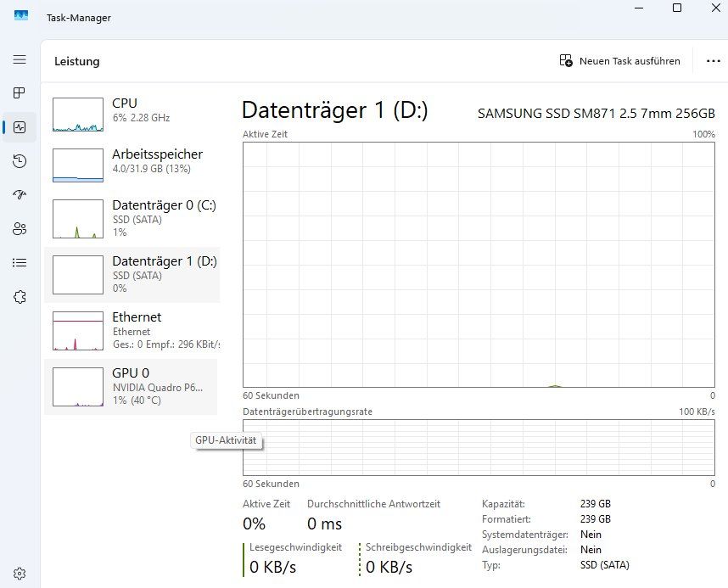
Task: Go to the Processes page icon
Action: [20, 92]
